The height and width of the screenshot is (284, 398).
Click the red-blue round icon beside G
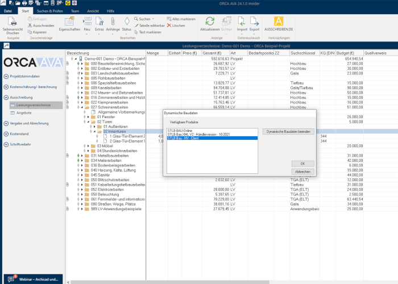pos(74,3)
